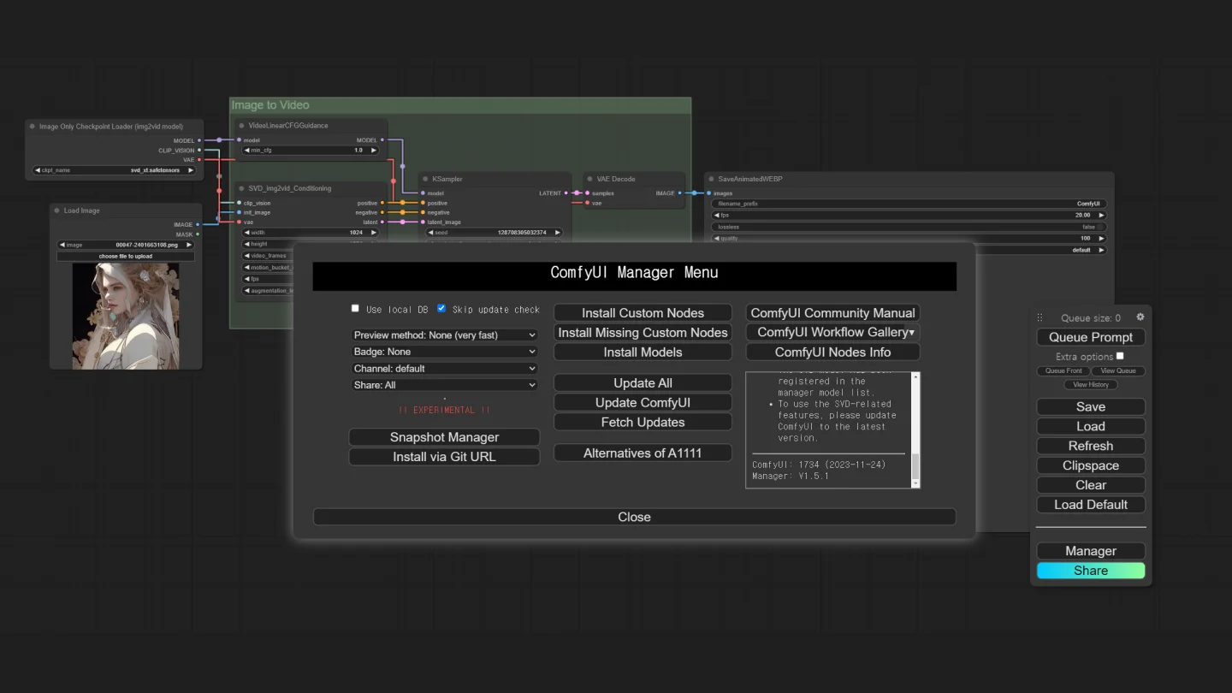This screenshot has width=1232, height=693.
Task: Open the Snapshot Manager
Action: [444, 437]
